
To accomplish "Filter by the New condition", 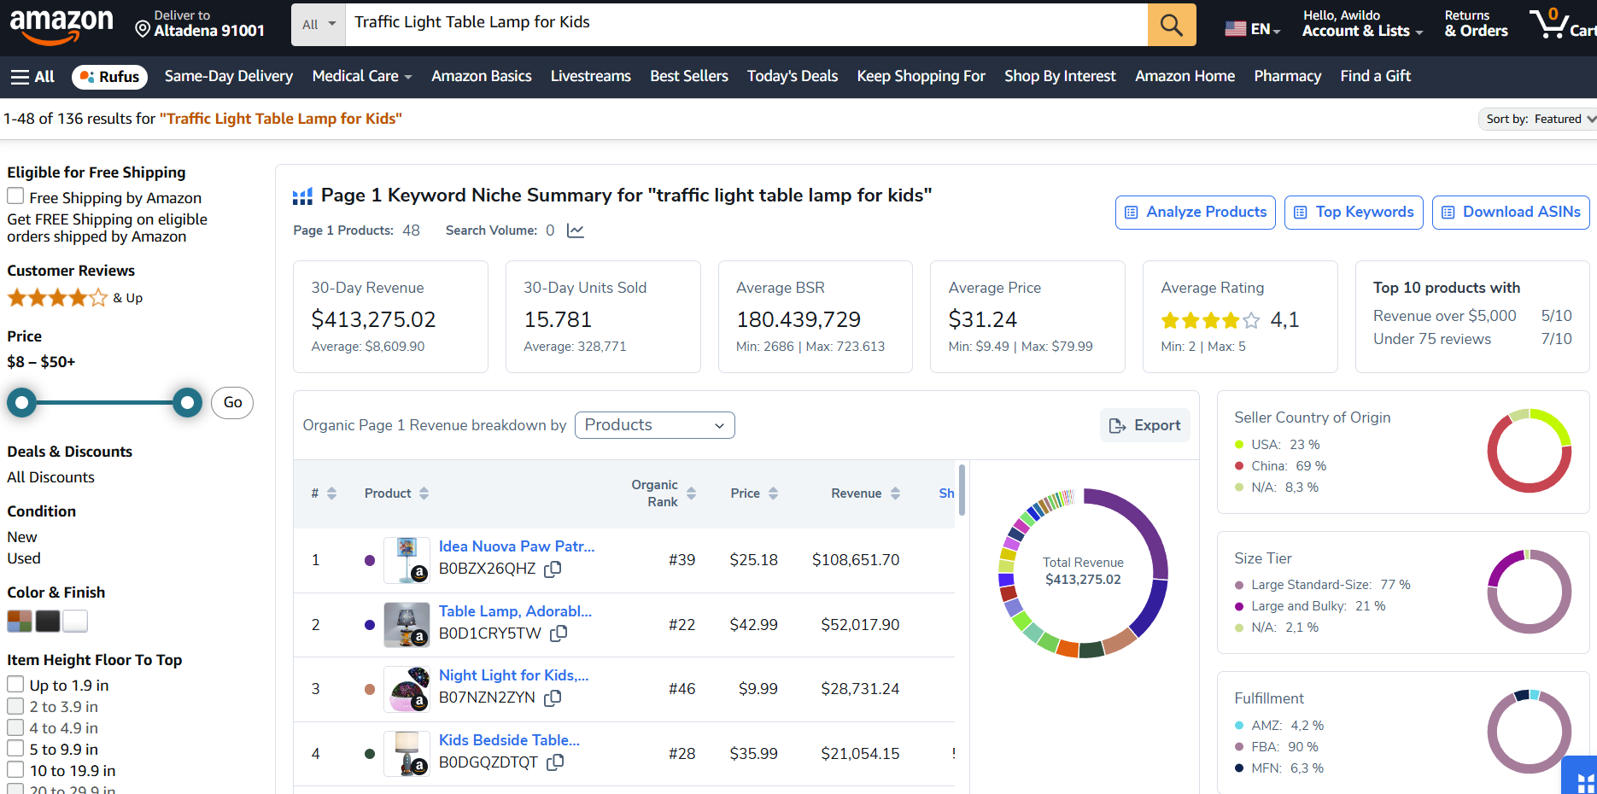I will [22, 537].
